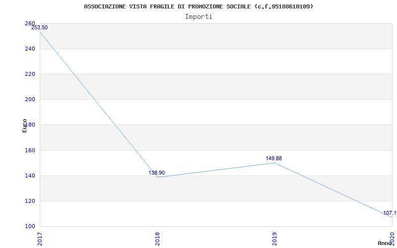Viewport: 397px width, 248px height.
Task: Click the 100 y-axis tick label
Action: 30,226
